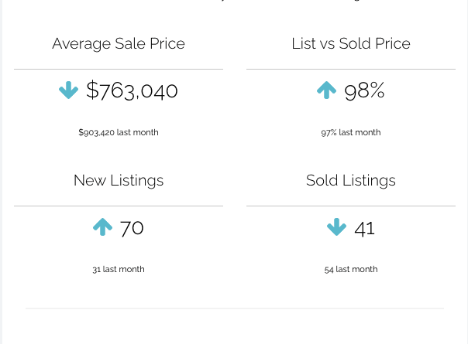The width and height of the screenshot is (468, 344).
Task: Click the divider line under New Listings
Action: [x=119, y=206]
